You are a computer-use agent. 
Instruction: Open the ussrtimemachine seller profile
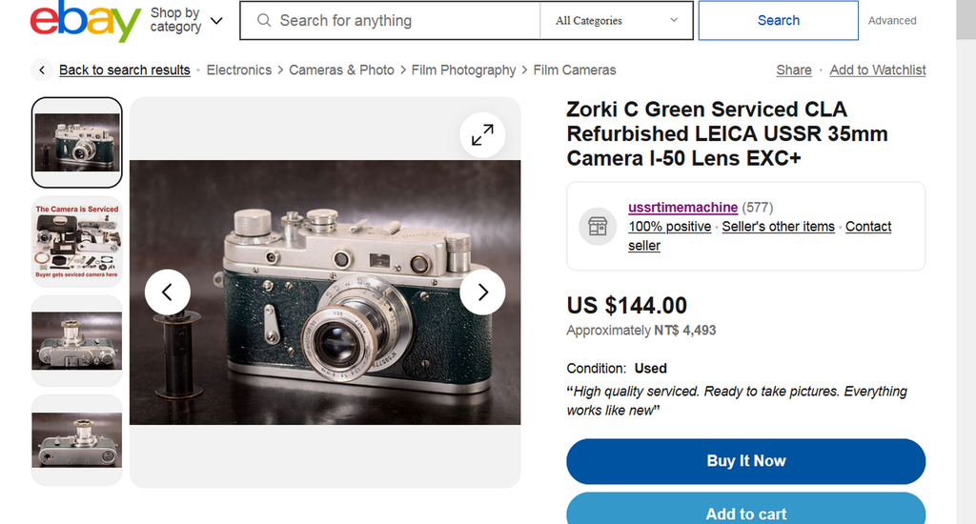(682, 208)
